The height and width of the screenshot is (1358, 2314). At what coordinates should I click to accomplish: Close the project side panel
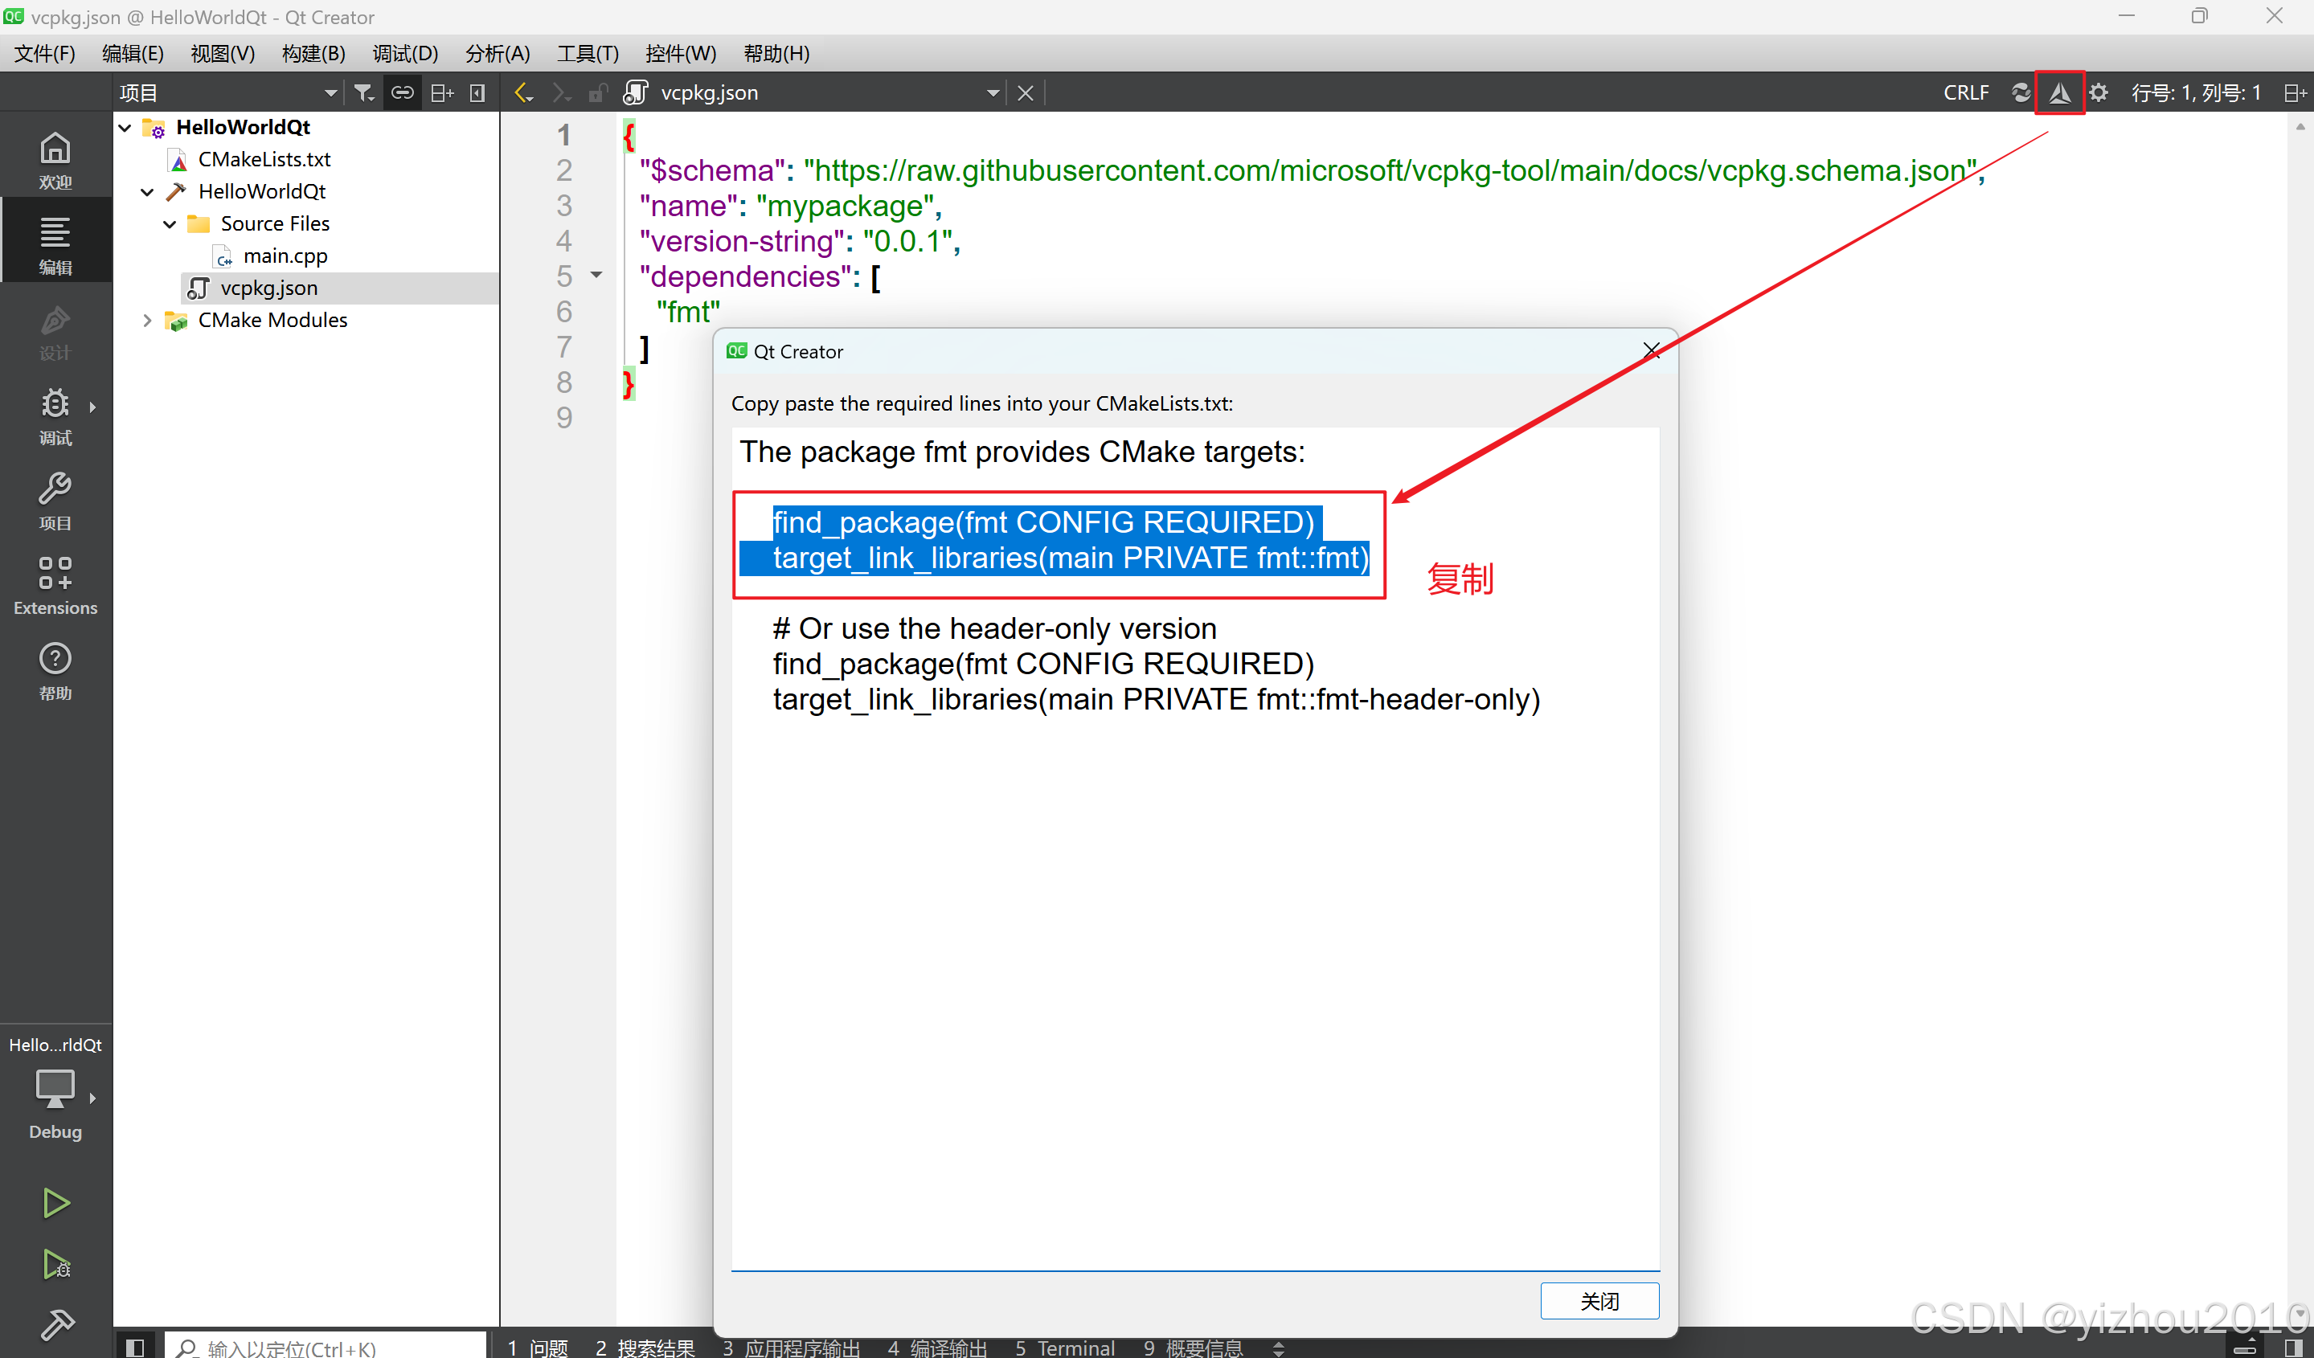click(x=477, y=92)
